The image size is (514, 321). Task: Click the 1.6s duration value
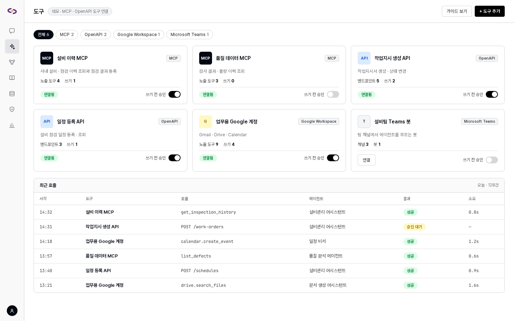click(x=474, y=285)
